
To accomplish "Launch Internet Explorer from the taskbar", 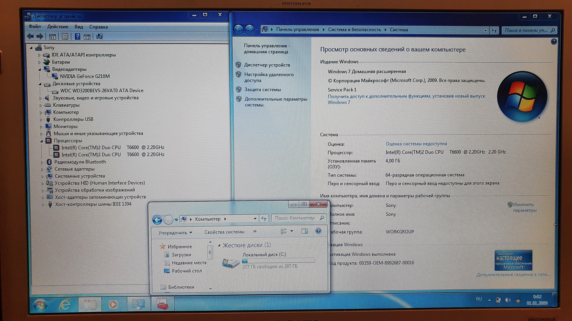I will [x=65, y=305].
